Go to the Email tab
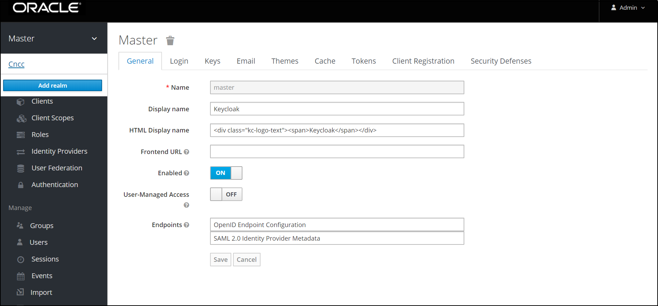The width and height of the screenshot is (658, 306). click(246, 61)
